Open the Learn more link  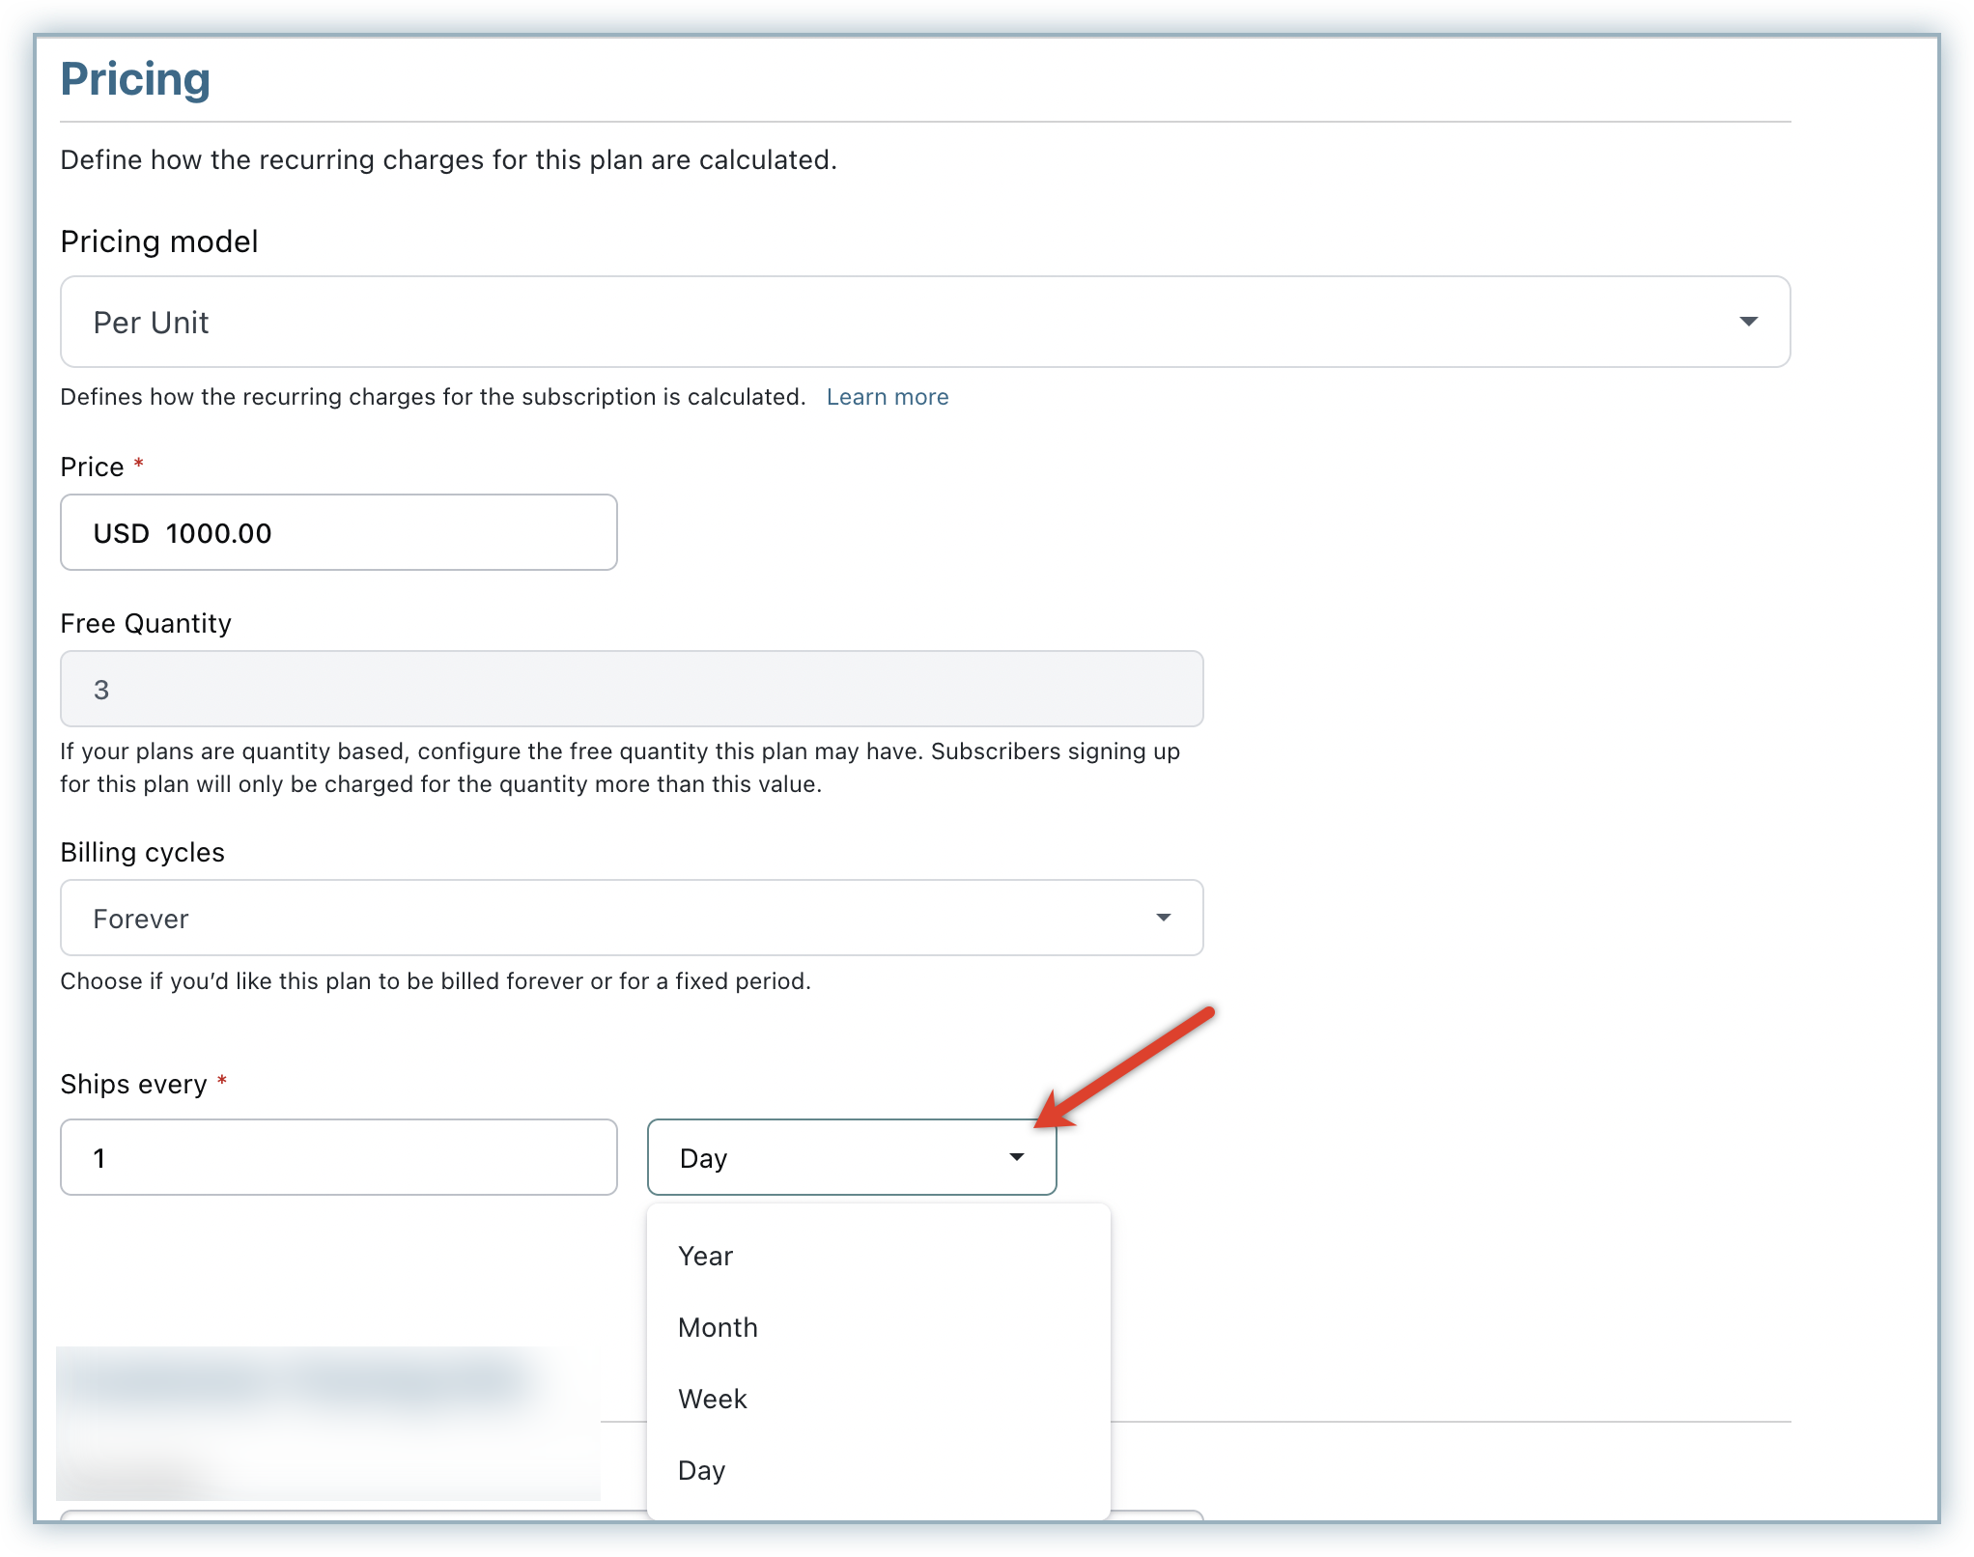coord(887,397)
